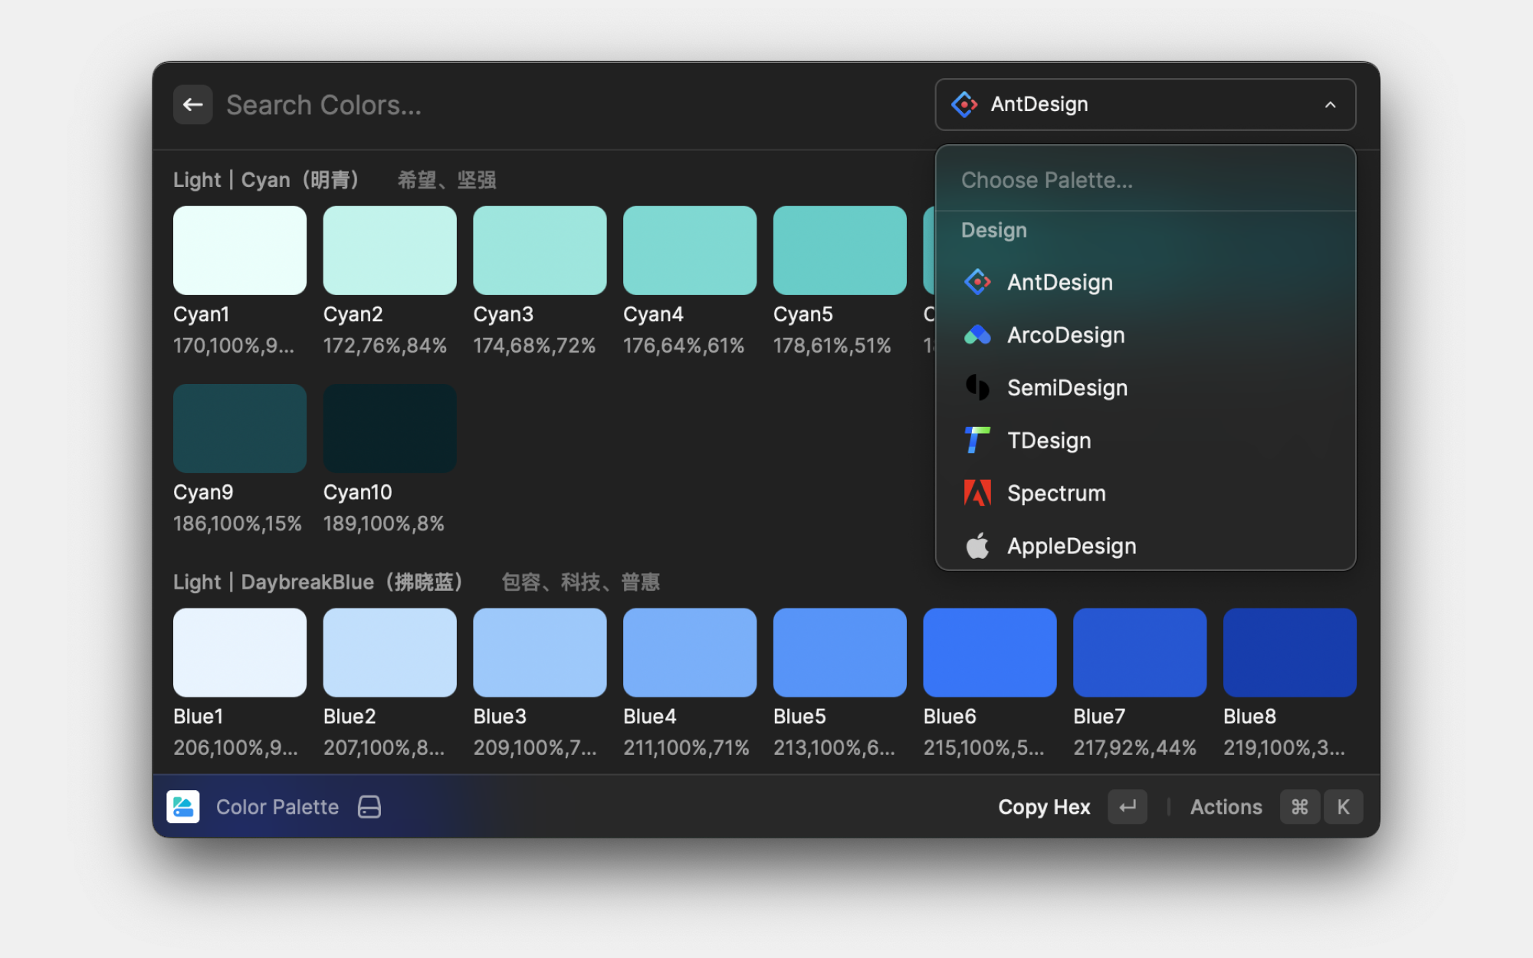Select AntDesign from the palette list
Viewport: 1533px width, 958px height.
[x=1060, y=282]
